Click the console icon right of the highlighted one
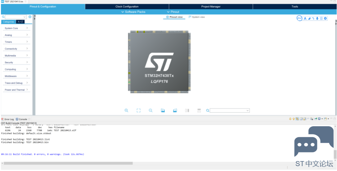 click(301, 119)
